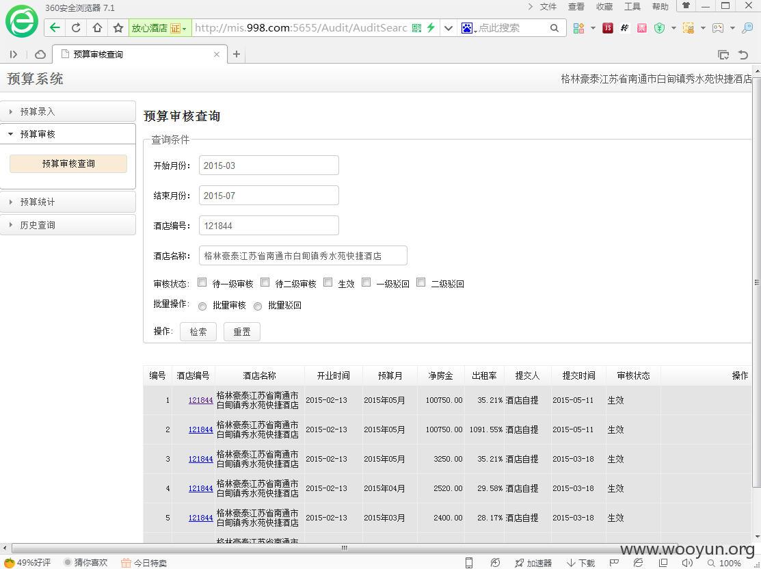Click the green yuan shield icon

659,28
